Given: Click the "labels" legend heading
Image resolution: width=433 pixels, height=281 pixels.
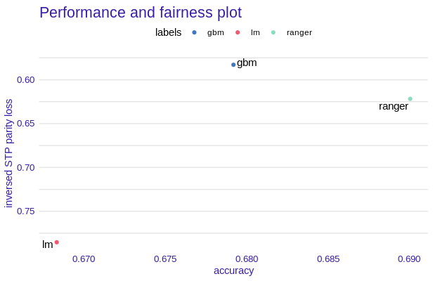Looking at the screenshot, I should click(169, 32).
